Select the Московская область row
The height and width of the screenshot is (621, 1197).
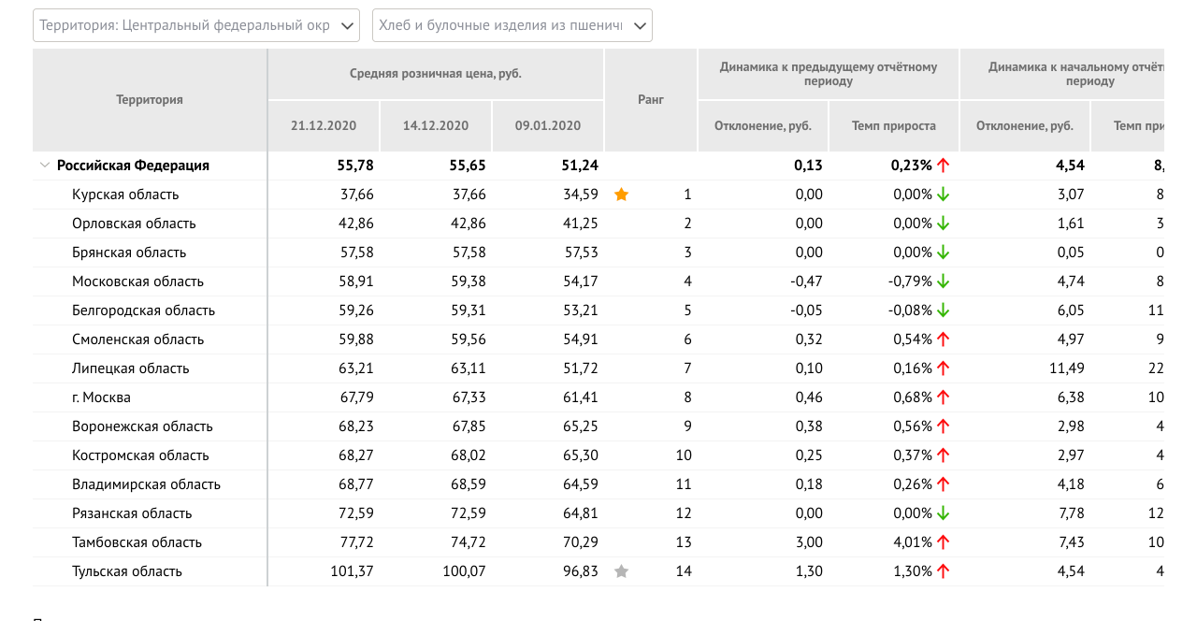pyautogui.click(x=598, y=282)
